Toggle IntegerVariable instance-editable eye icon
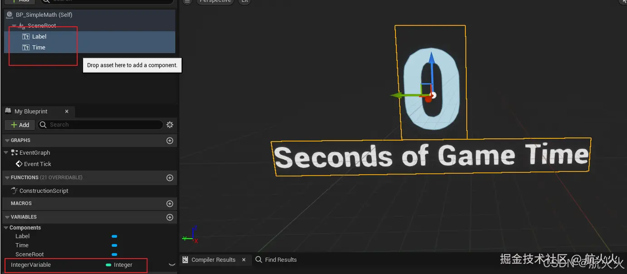Viewport: 627px width, 274px height. (x=172, y=264)
